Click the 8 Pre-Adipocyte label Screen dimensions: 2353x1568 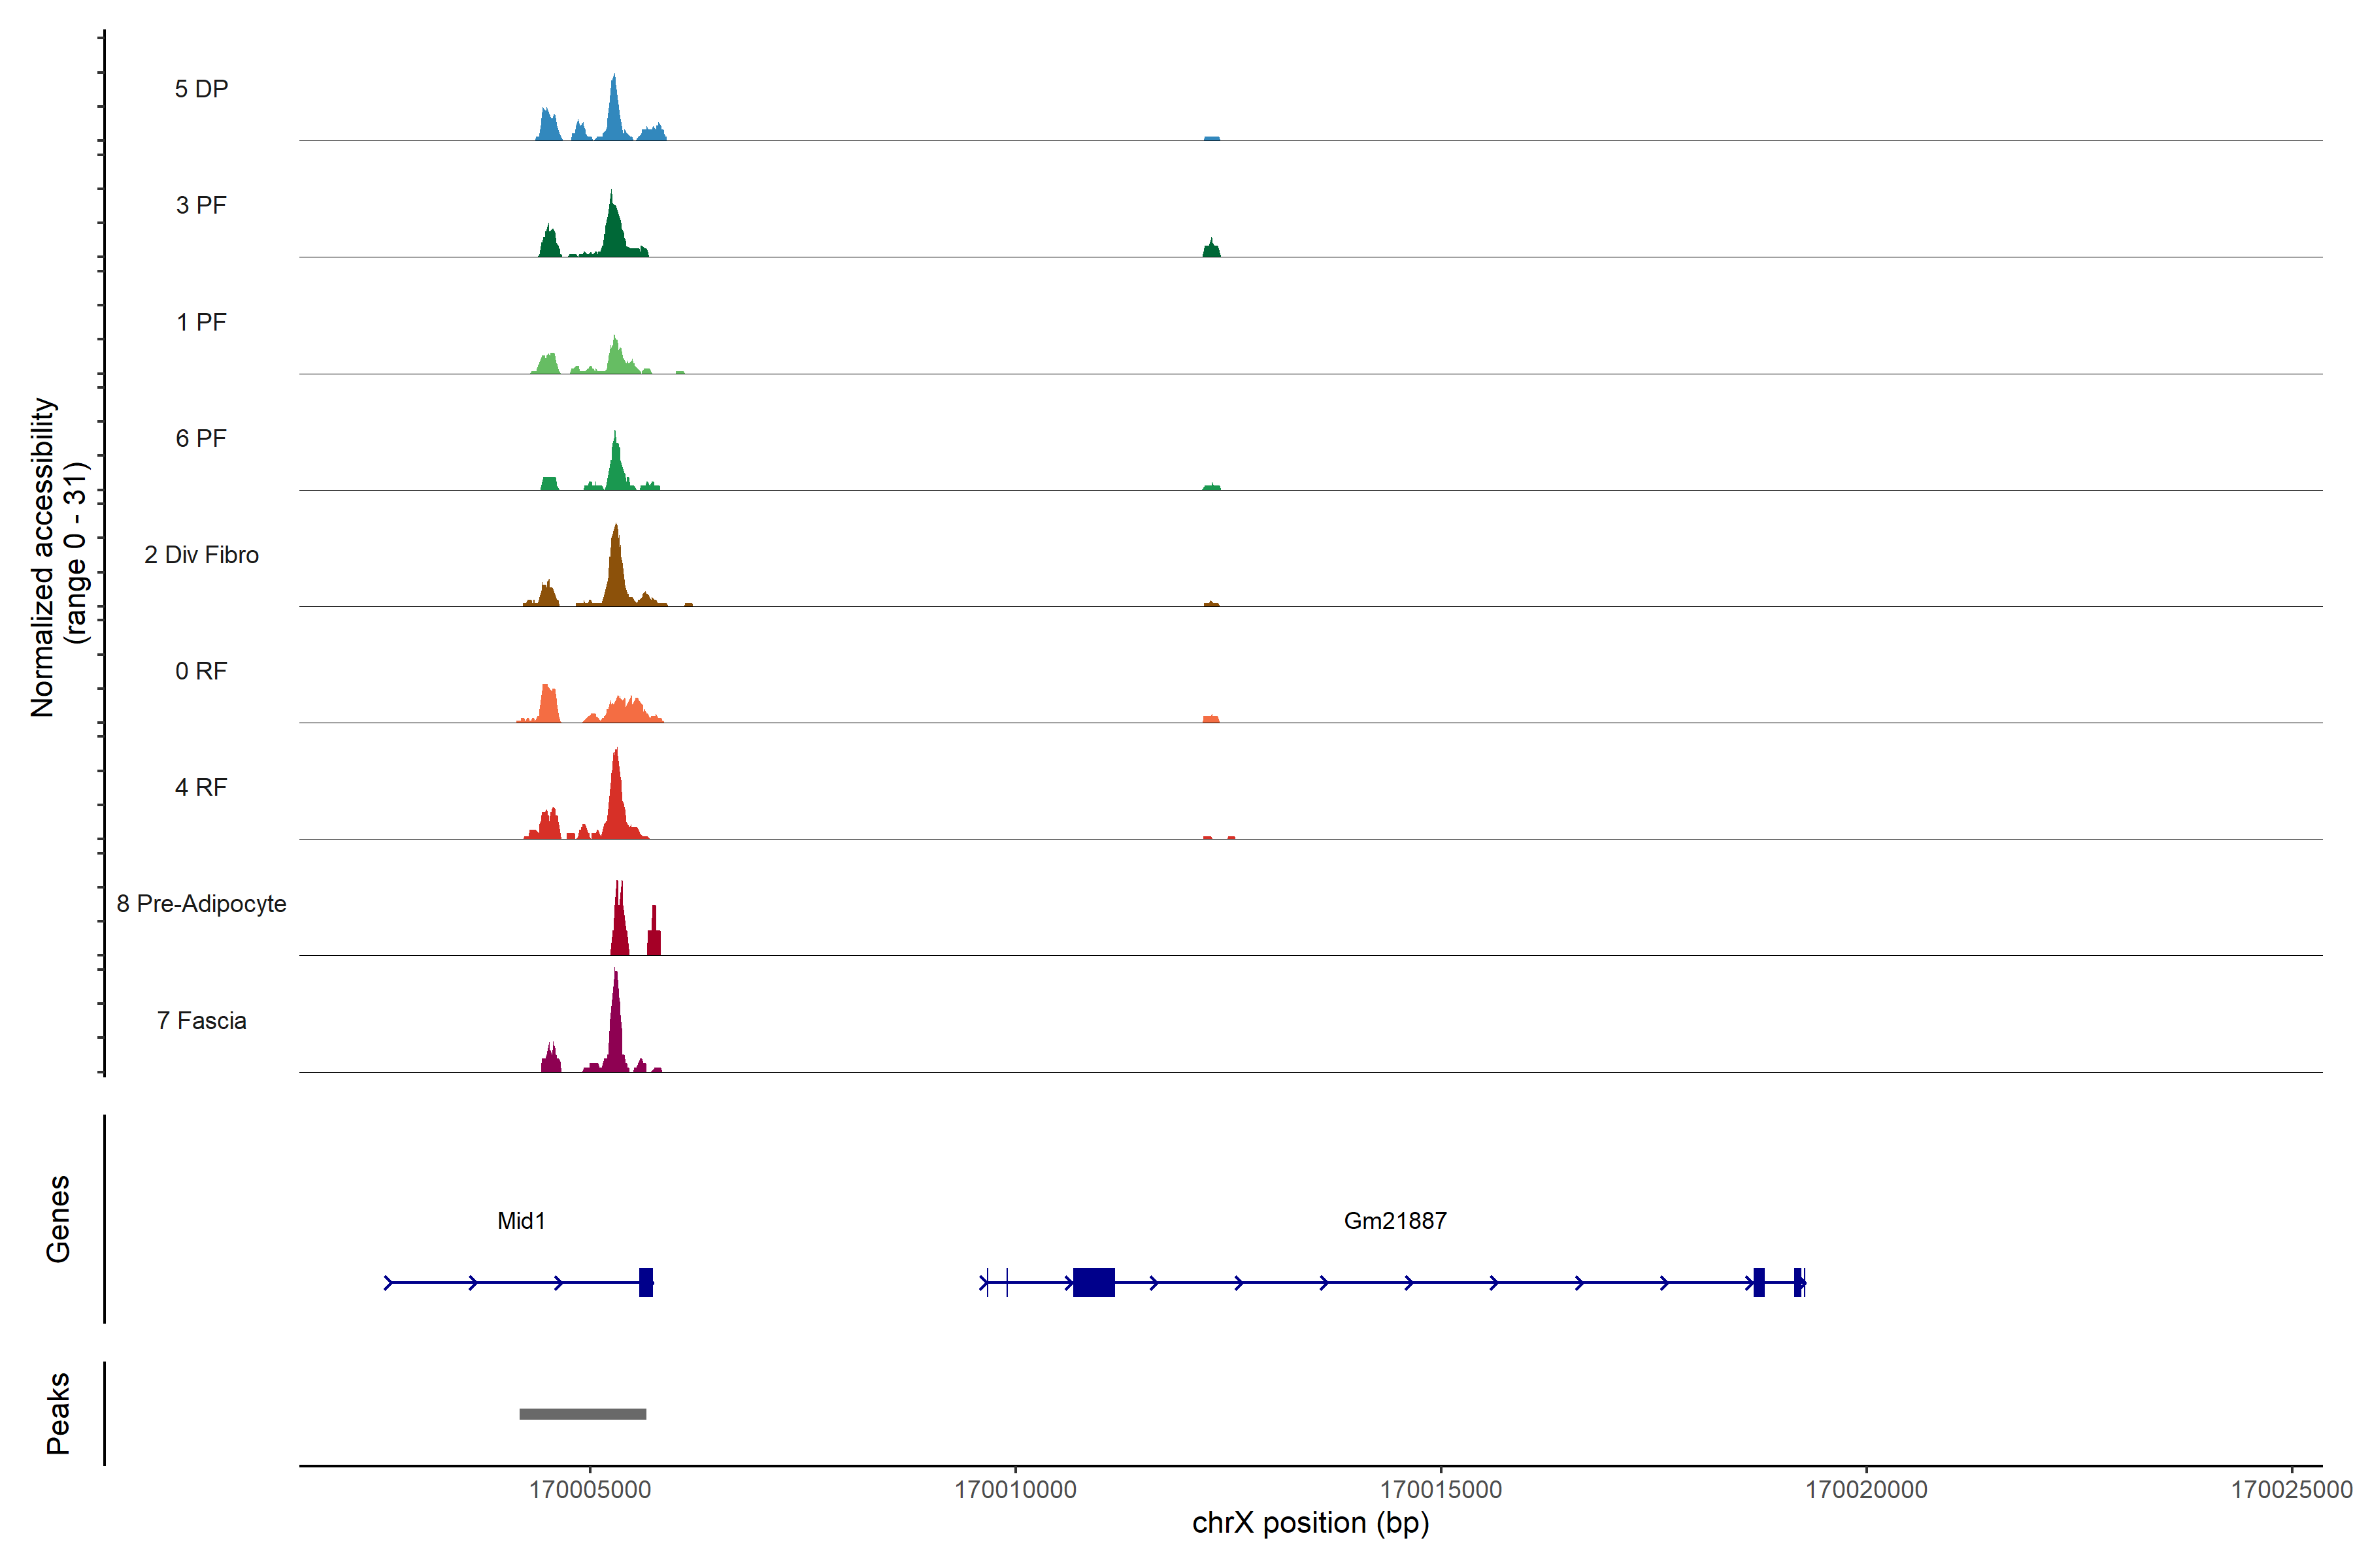click(x=201, y=904)
